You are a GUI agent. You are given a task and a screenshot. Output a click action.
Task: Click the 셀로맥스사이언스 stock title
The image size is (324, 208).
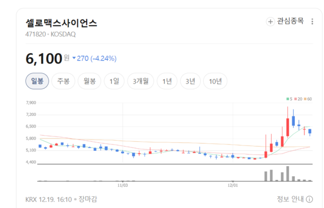(x=61, y=23)
